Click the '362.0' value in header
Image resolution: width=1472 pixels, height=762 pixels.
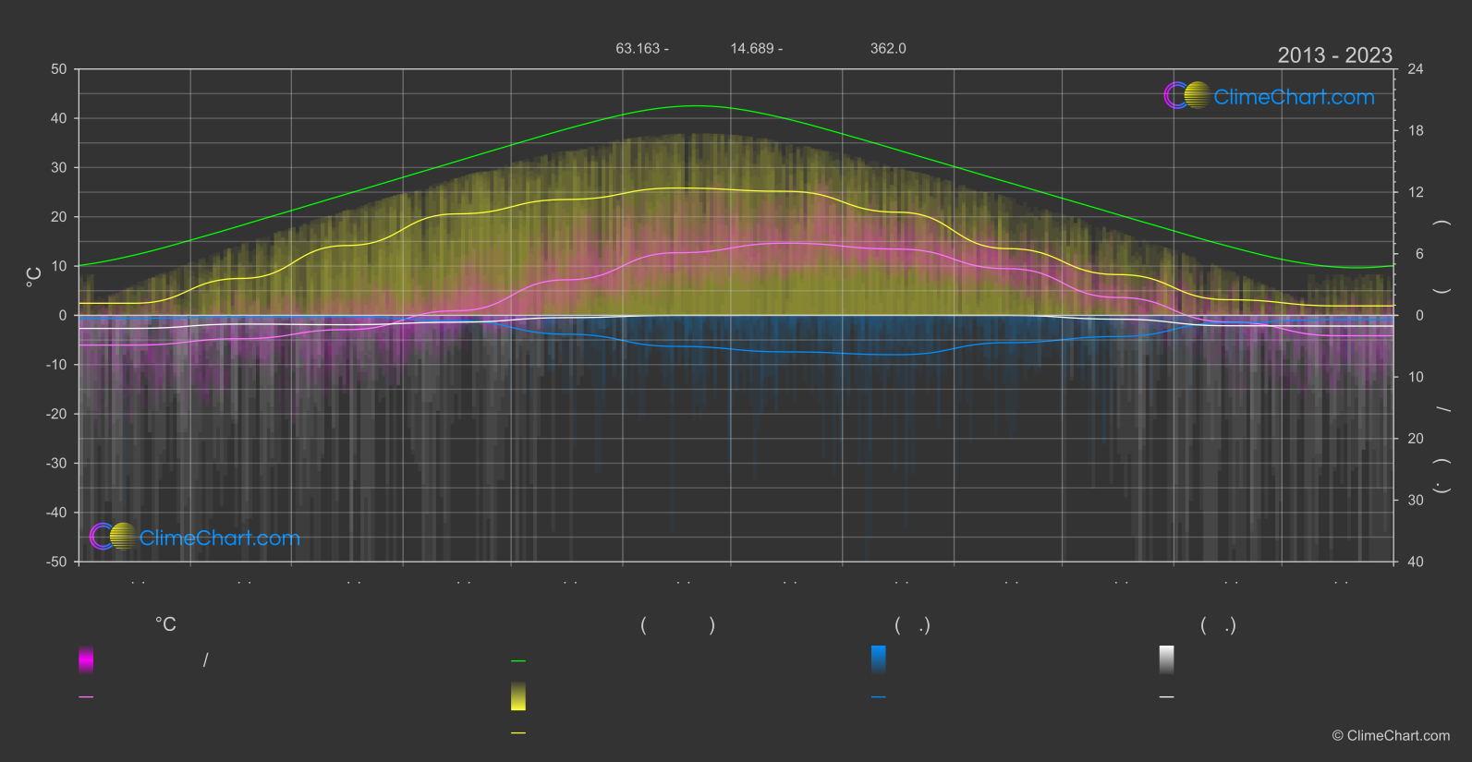(x=888, y=48)
